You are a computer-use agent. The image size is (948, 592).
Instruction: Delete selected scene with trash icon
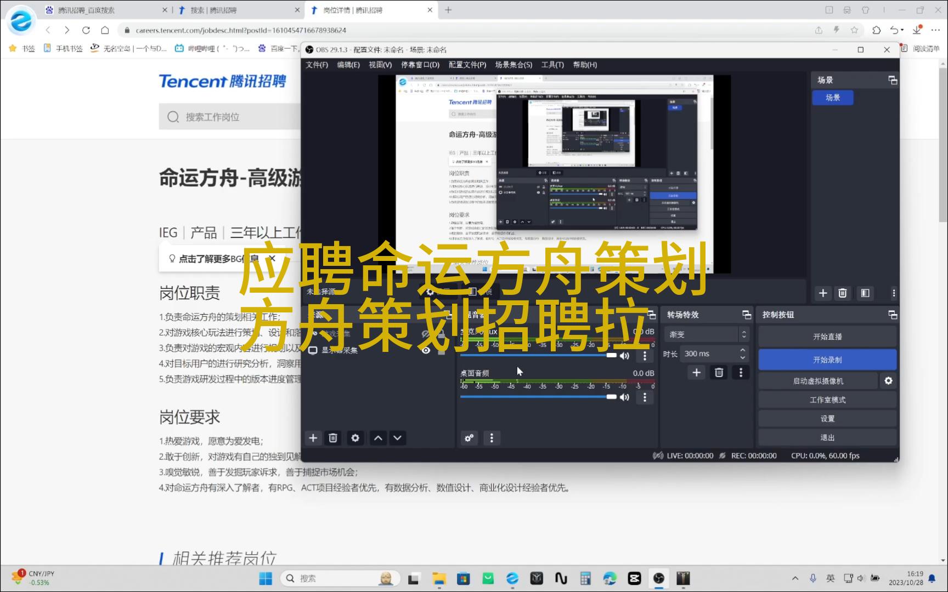point(843,293)
